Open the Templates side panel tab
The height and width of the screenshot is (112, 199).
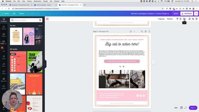click(4, 20)
